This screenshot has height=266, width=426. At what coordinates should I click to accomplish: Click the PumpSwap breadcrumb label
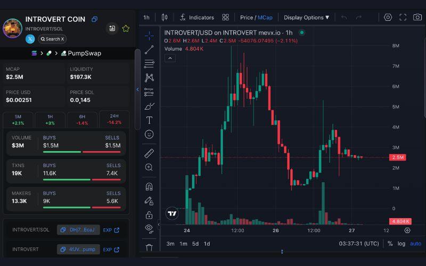(x=85, y=53)
